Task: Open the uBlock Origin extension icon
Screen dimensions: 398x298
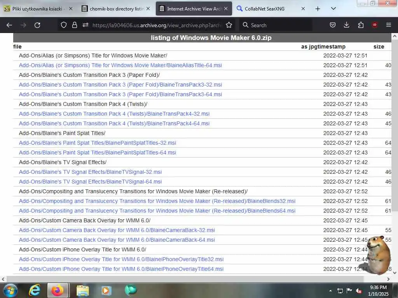Action: [375, 25]
